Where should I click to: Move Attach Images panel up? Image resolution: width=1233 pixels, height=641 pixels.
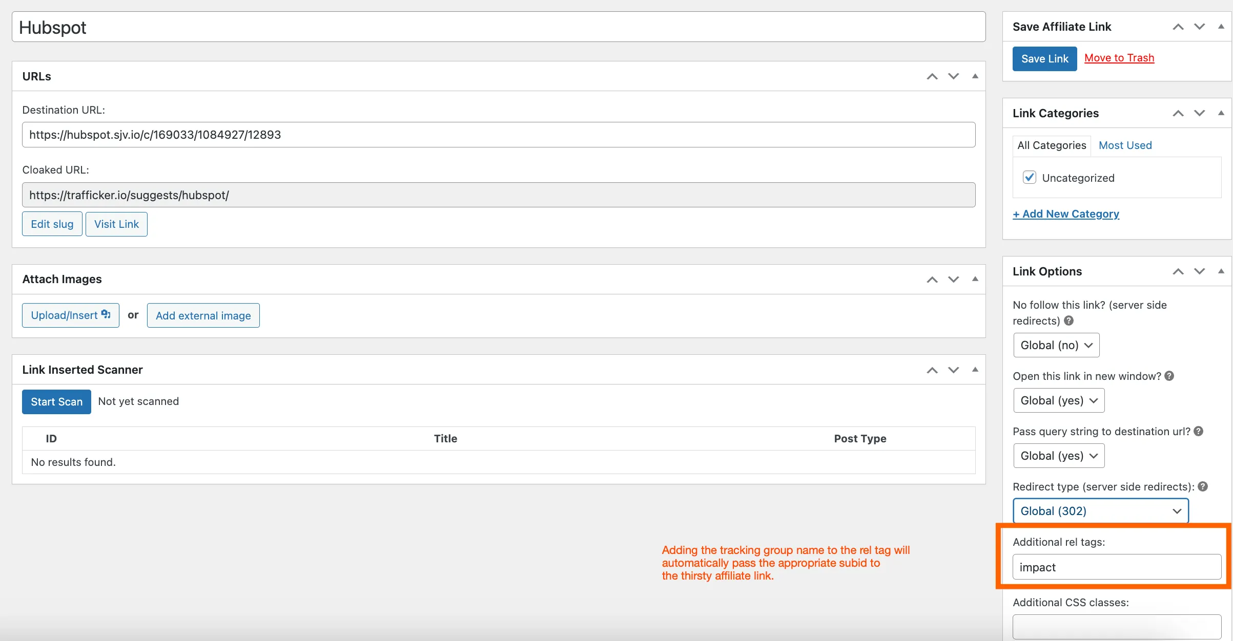pos(932,279)
